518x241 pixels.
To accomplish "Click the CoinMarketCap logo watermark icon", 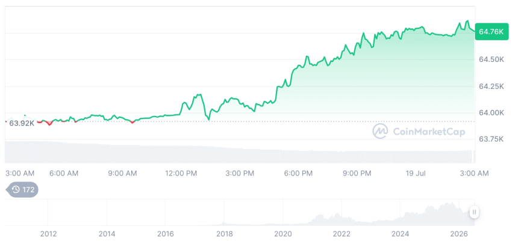I will pyautogui.click(x=380, y=132).
